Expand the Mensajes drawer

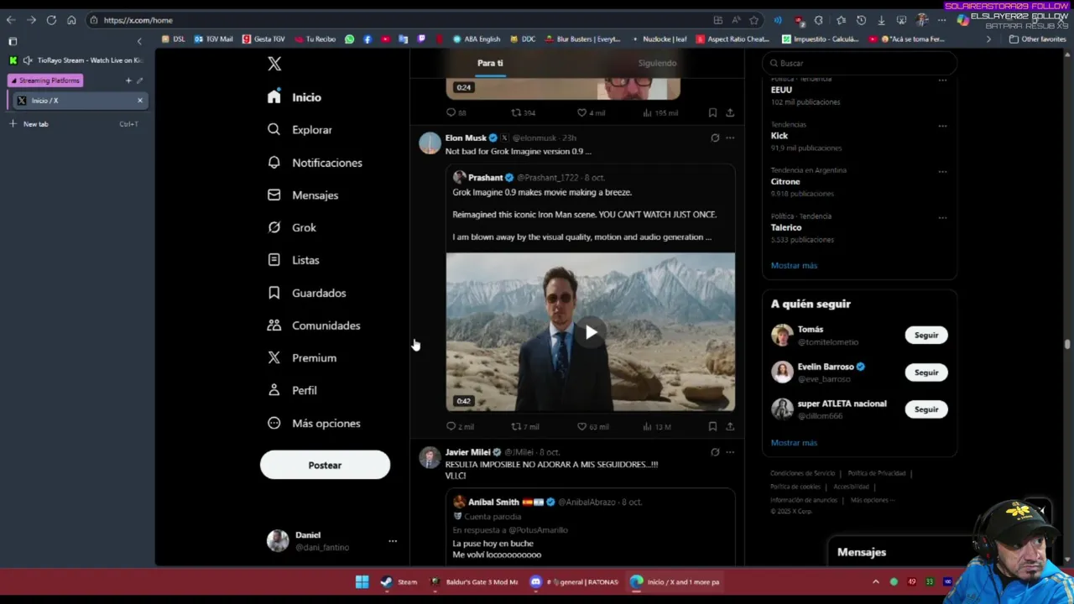862,552
